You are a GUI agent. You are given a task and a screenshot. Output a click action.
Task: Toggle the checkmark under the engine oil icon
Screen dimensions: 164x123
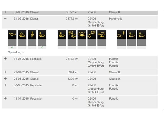(x=12, y=47)
